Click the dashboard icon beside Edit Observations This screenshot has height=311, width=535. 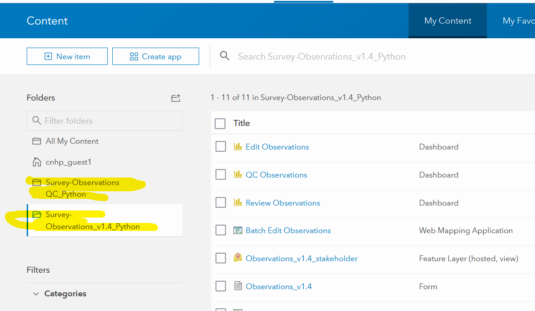[x=238, y=146]
